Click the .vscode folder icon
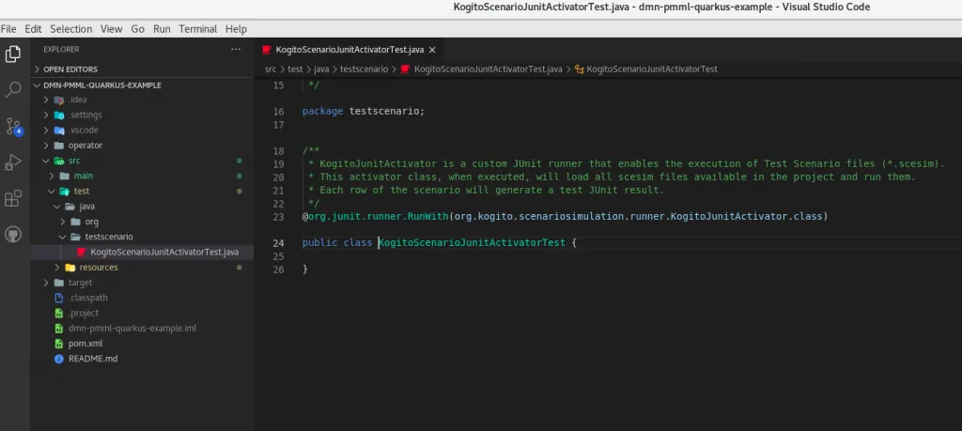This screenshot has height=431, width=962. point(59,131)
